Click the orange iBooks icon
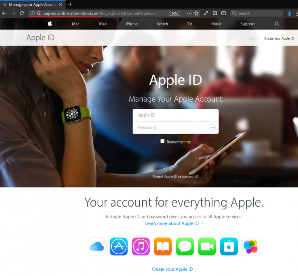The width and height of the screenshot is (298, 276). pyautogui.click(x=163, y=246)
